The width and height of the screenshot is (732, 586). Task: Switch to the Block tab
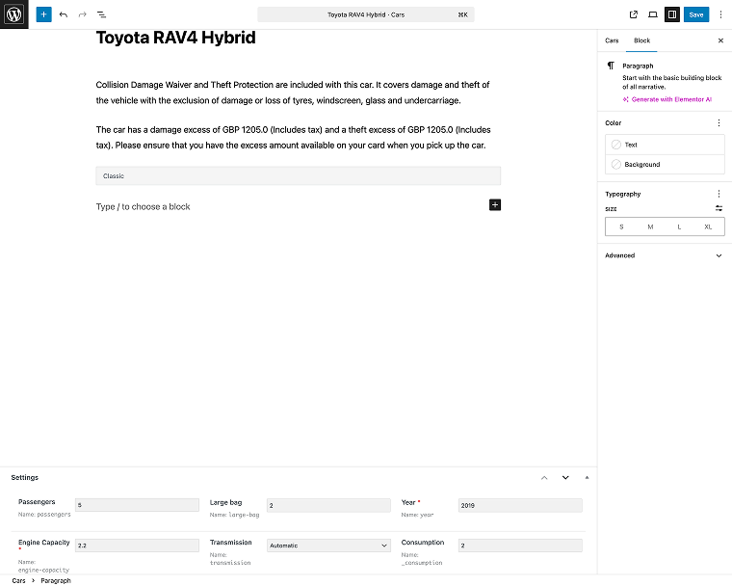(x=641, y=40)
